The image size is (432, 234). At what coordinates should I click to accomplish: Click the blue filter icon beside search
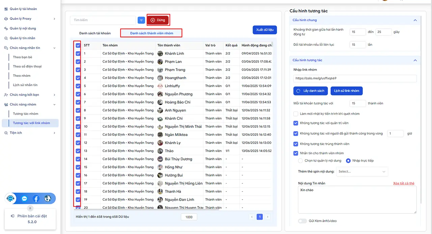[141, 20]
